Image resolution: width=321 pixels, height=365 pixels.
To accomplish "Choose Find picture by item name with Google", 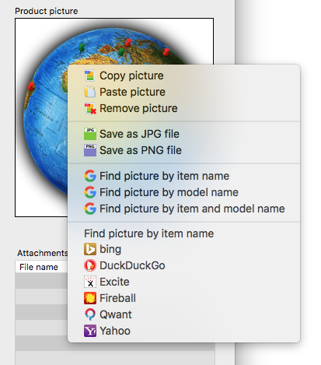I will 164,176.
